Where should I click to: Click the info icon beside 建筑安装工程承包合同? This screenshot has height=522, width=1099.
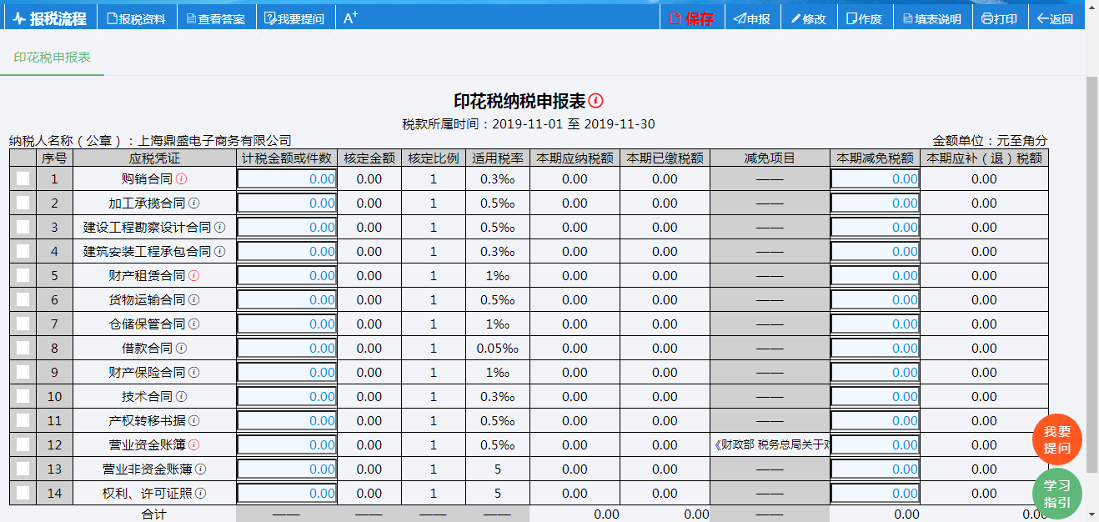220,251
